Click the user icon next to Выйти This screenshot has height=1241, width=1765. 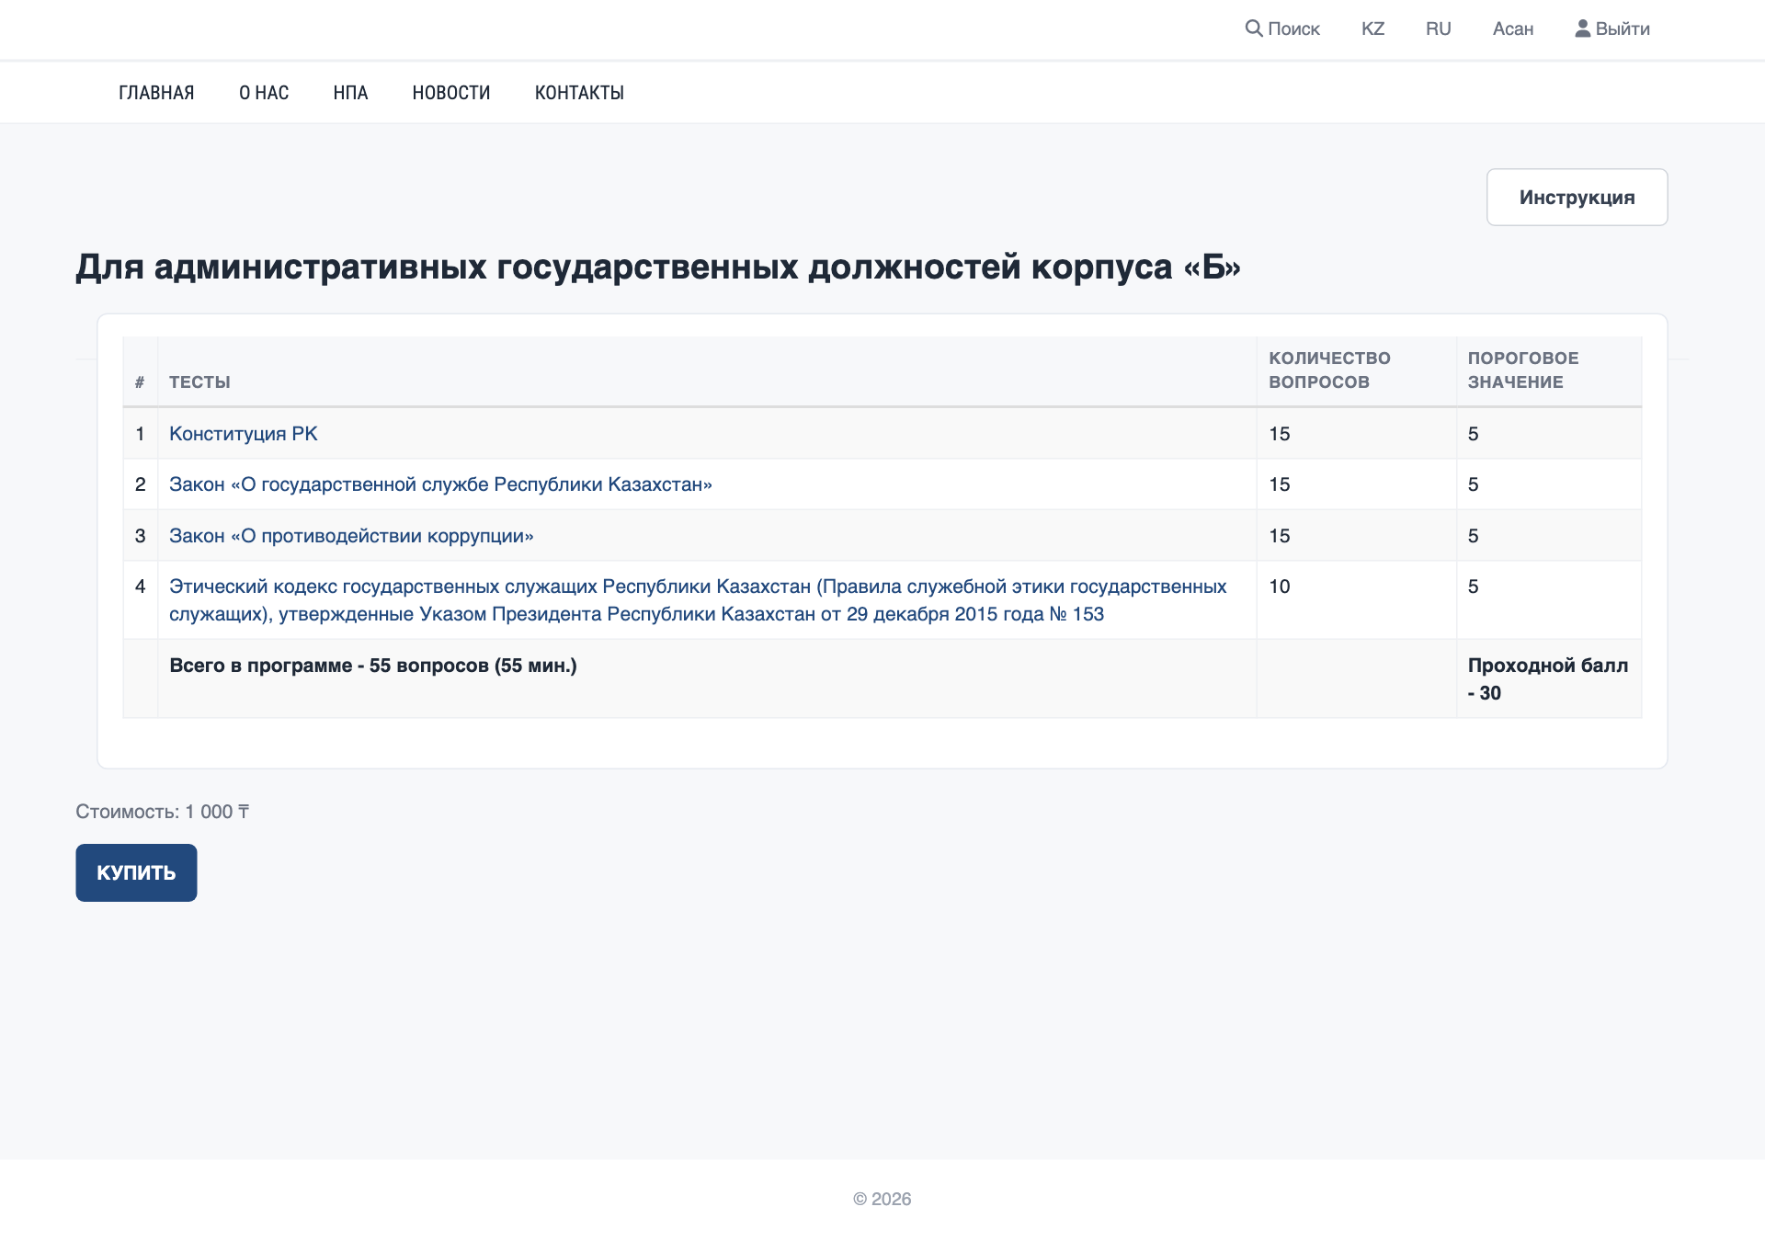1582,28
